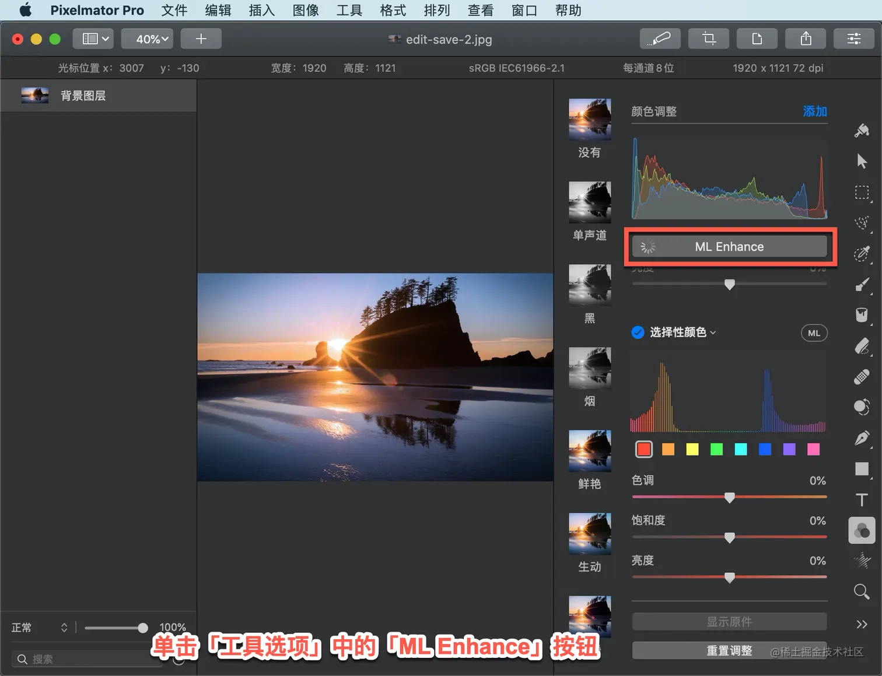The width and height of the screenshot is (882, 676).
Task: Open the Apple menu
Action: (26, 10)
